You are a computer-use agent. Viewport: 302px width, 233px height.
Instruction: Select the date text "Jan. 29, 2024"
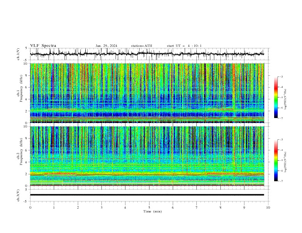pyautogui.click(x=106, y=46)
